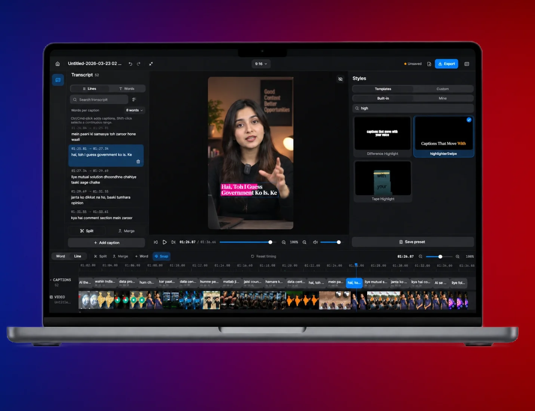Click the magic wand icon beside search transcript
This screenshot has width=535, height=411.
[134, 99]
